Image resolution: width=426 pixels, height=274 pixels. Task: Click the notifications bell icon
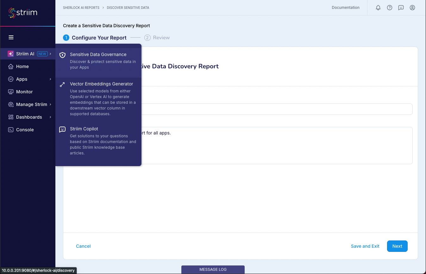tap(378, 8)
